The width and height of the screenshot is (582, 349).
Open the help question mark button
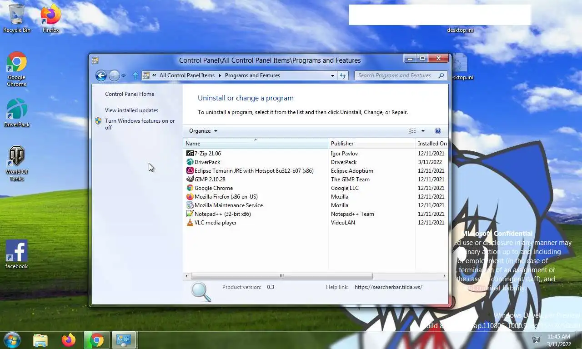point(438,131)
